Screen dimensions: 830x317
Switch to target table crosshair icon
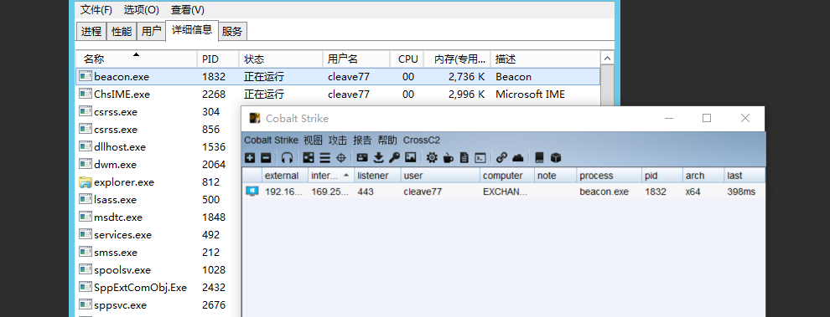point(341,157)
